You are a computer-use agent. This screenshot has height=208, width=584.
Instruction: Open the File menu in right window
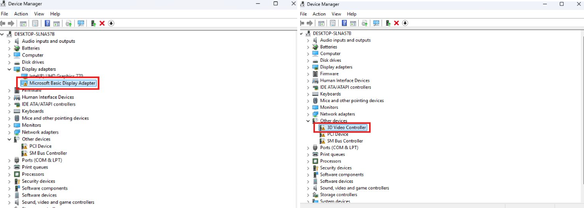coord(303,14)
